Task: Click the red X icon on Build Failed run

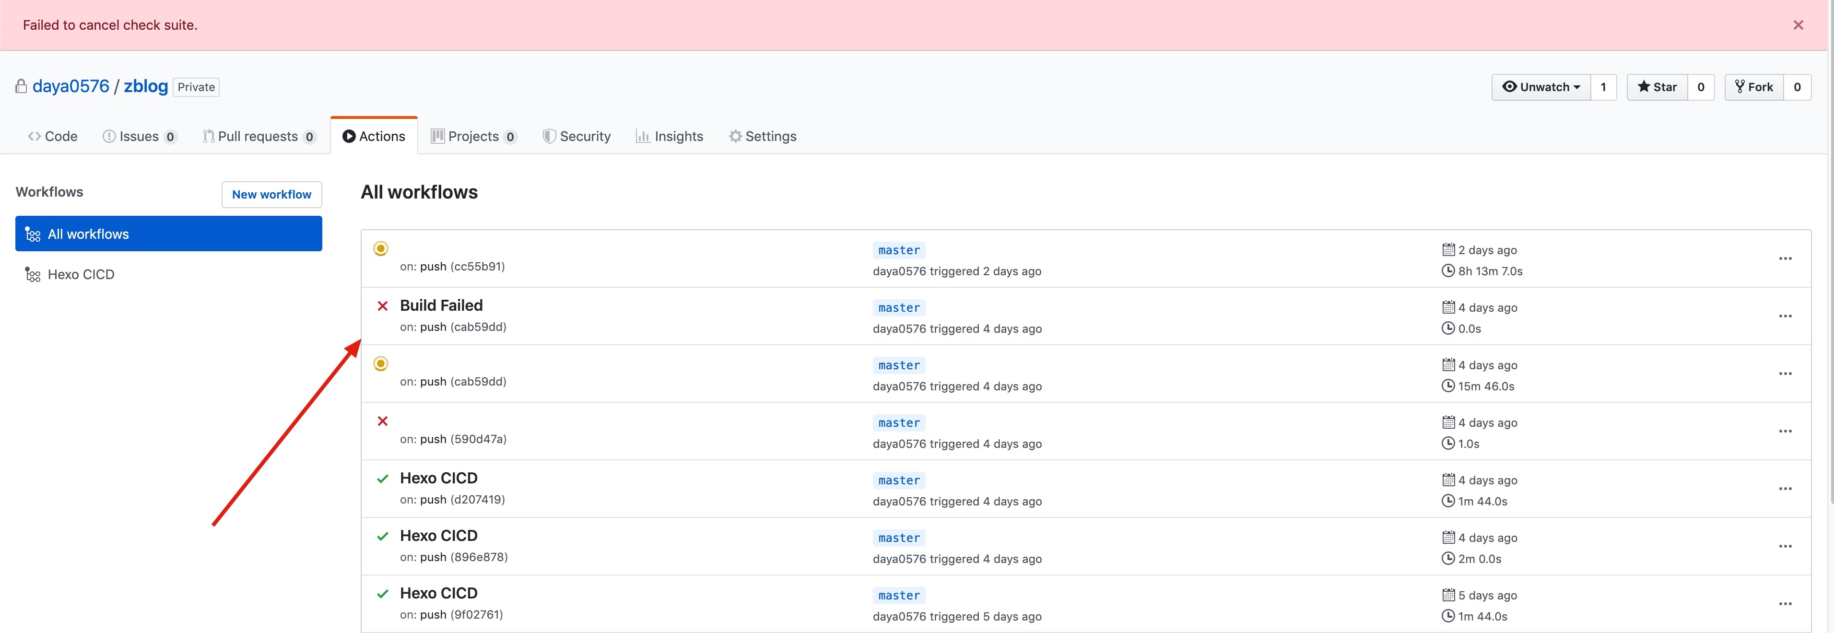Action: (382, 306)
